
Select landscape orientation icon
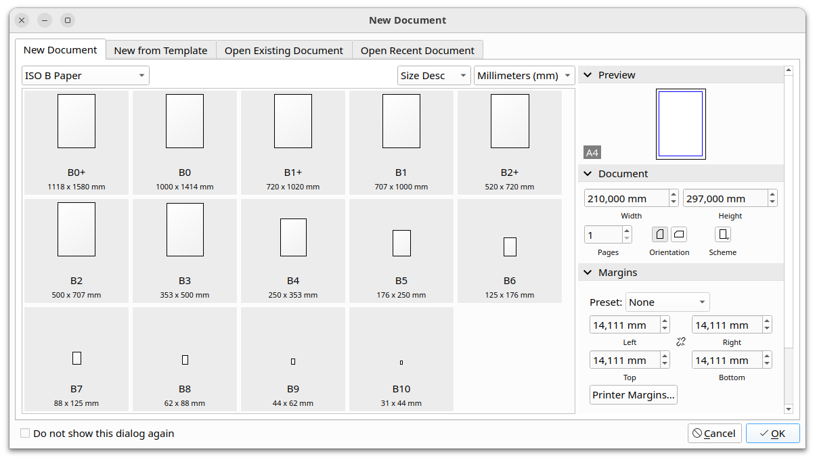678,235
